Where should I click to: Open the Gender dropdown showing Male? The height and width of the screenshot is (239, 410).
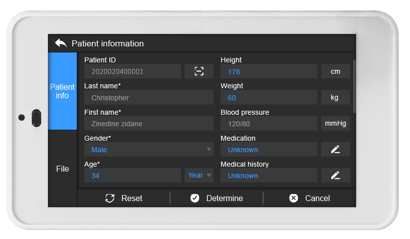(149, 149)
